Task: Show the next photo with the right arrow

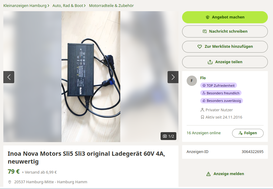Action: click(x=173, y=77)
